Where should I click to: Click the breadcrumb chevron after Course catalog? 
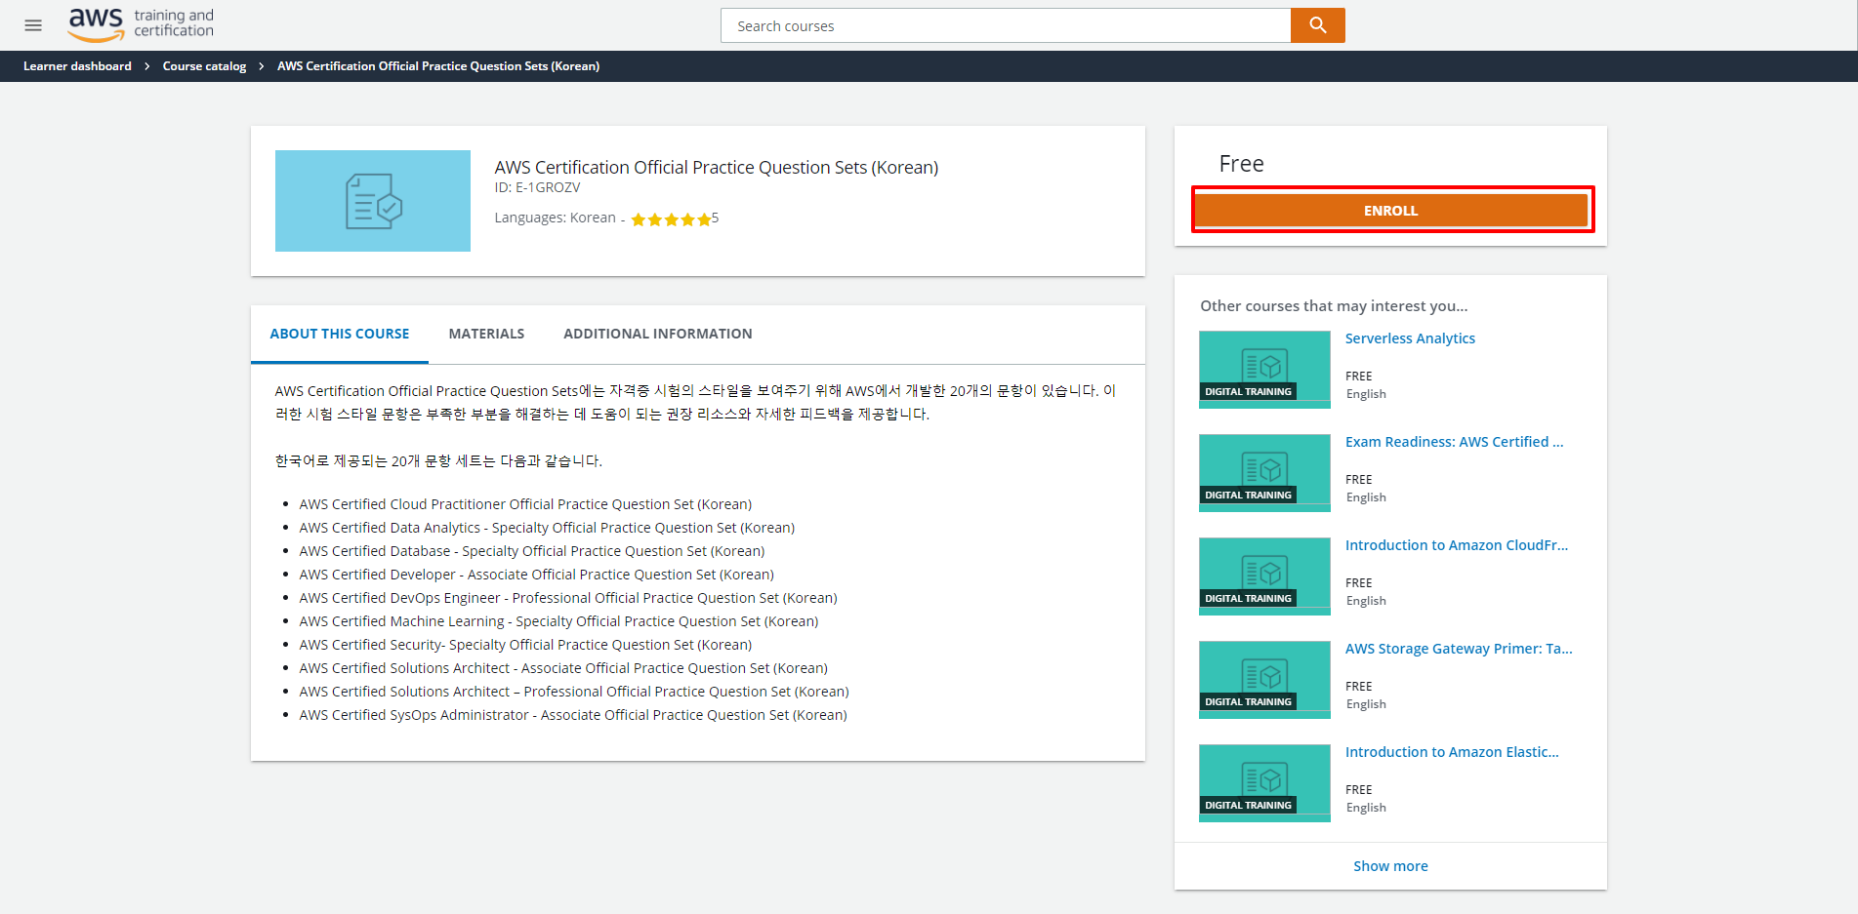pyautogui.click(x=262, y=66)
